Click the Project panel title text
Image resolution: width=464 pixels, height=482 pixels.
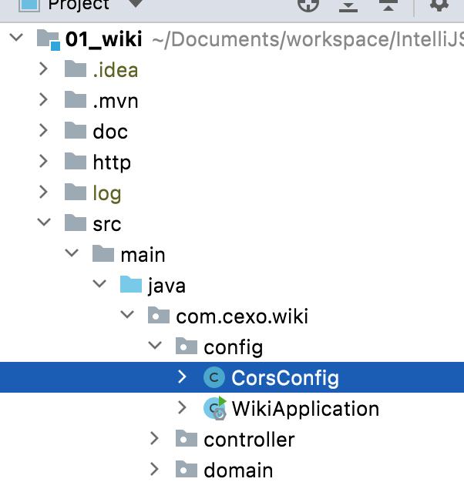(79, 5)
